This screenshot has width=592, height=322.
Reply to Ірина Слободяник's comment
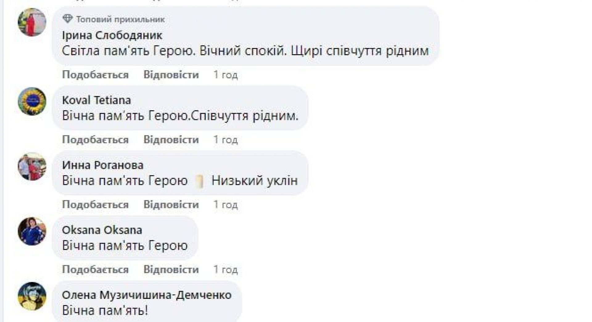point(171,75)
